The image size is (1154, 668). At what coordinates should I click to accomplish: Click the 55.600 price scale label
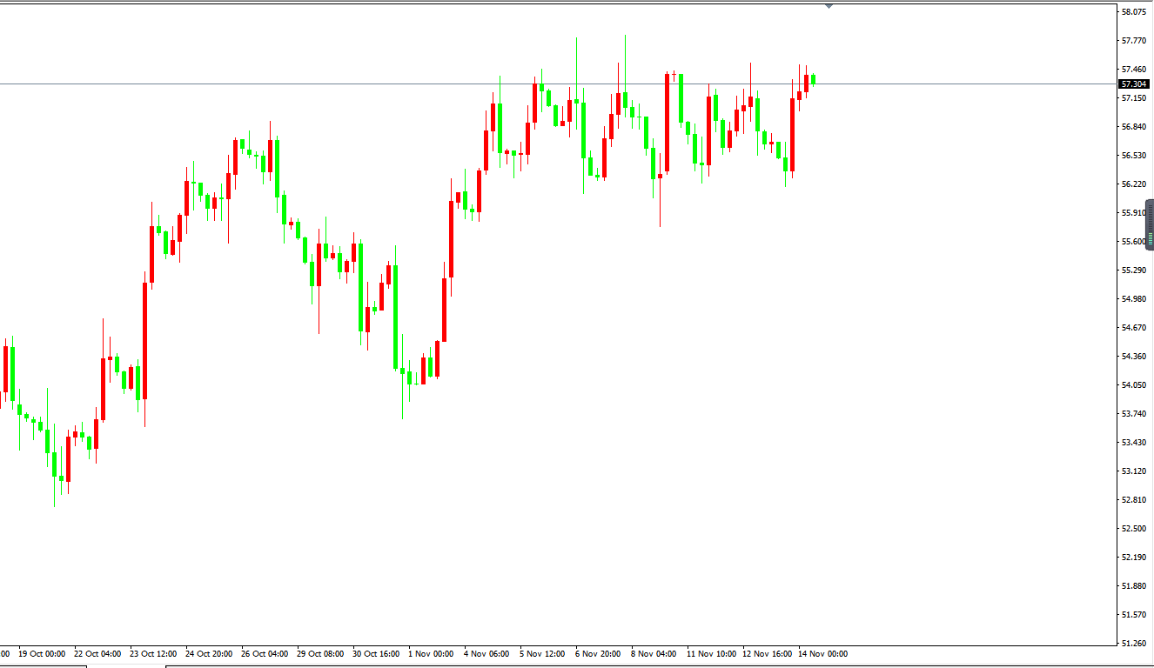[1133, 242]
